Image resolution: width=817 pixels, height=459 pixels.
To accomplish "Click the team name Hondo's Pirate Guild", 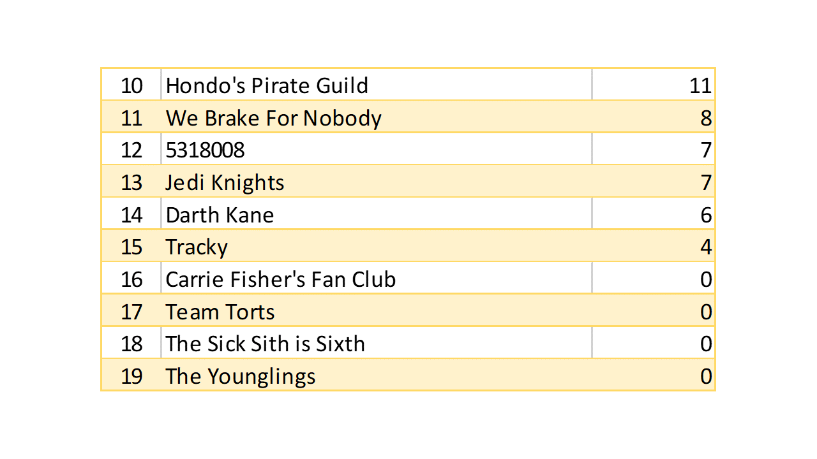I will coord(267,85).
